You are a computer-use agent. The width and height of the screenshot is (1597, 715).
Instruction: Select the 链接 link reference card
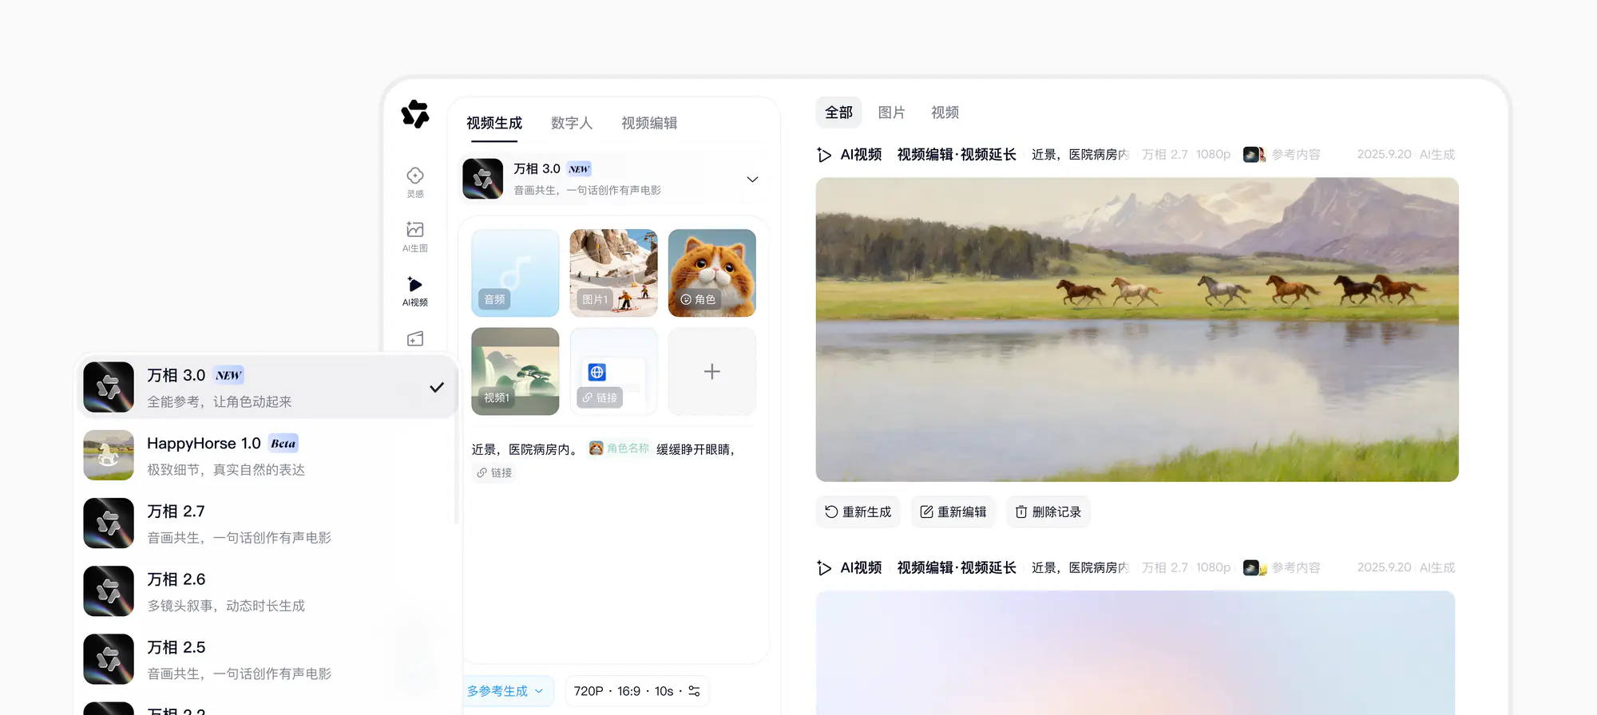pos(613,371)
